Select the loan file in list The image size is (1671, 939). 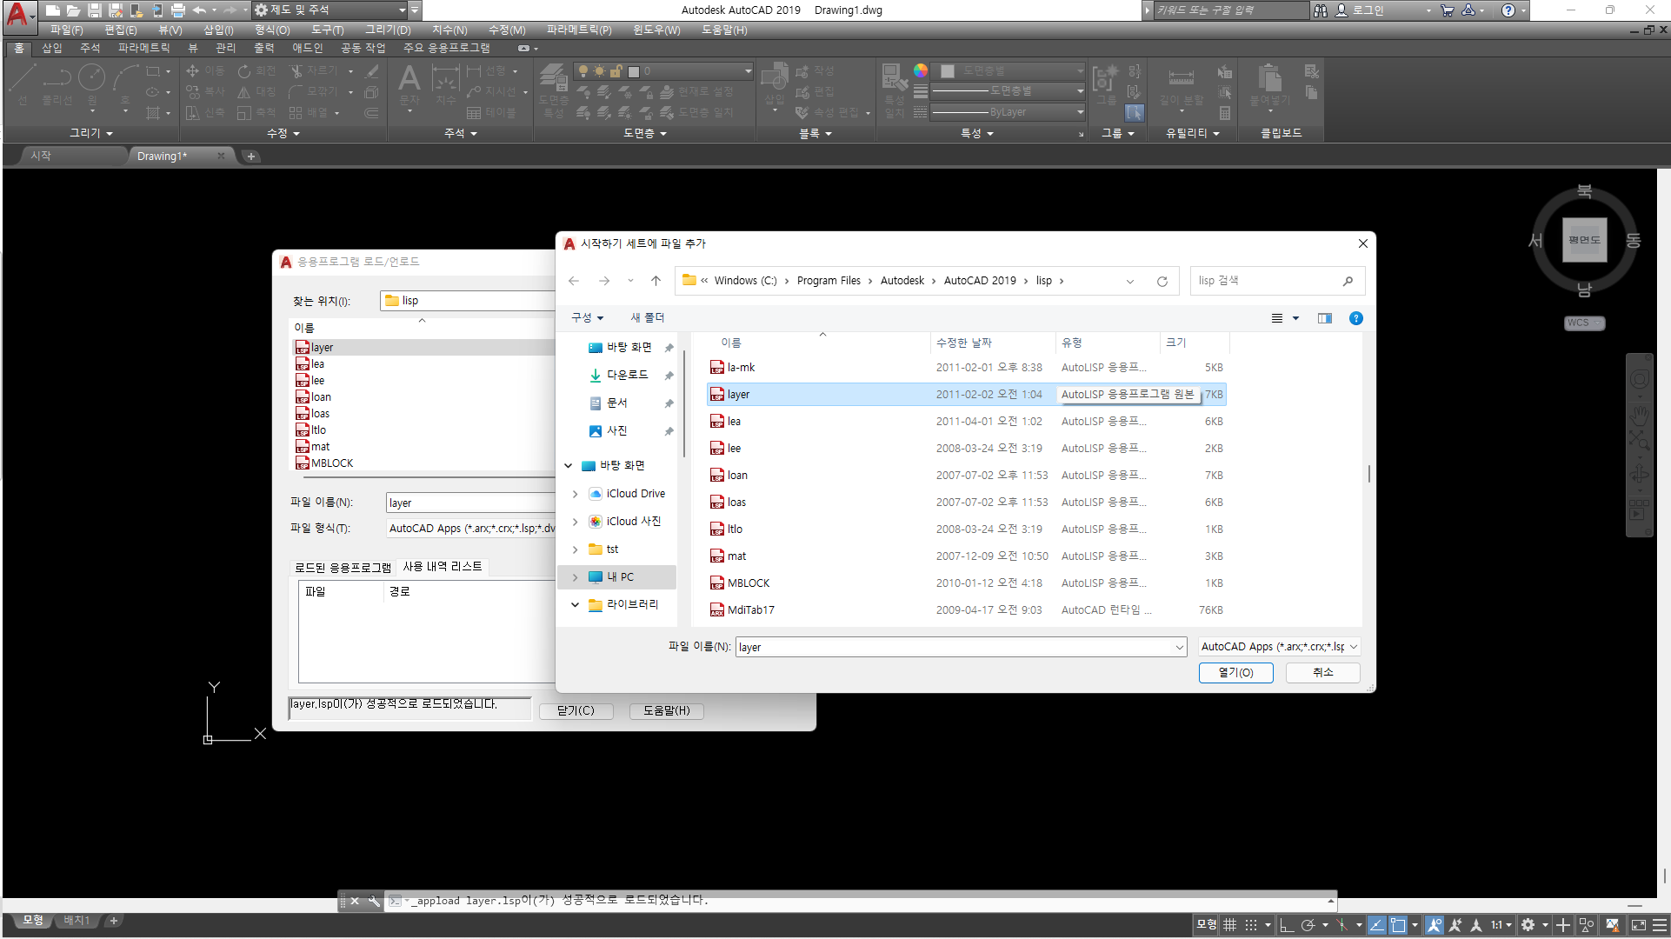737,476
